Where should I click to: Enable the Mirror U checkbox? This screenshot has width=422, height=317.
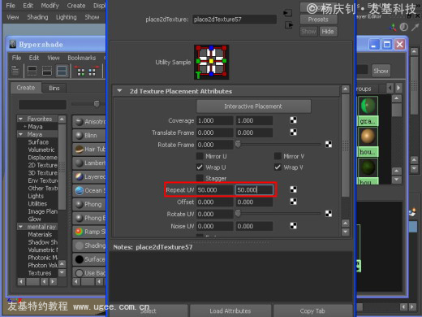200,156
